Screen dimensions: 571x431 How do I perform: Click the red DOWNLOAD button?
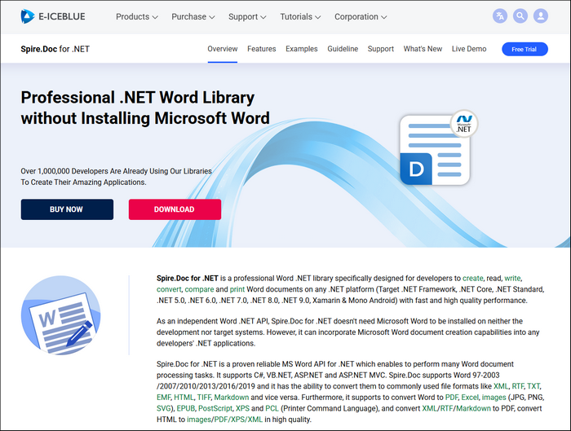(x=175, y=209)
